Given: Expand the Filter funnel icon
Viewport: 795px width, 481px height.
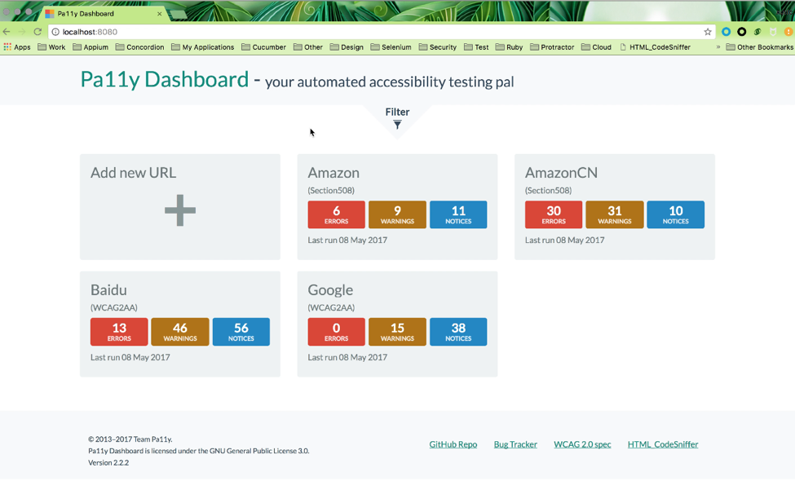Looking at the screenshot, I should (x=397, y=125).
